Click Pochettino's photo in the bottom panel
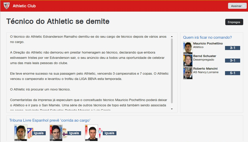Screen dimensions: 248x142 (x=20, y=133)
